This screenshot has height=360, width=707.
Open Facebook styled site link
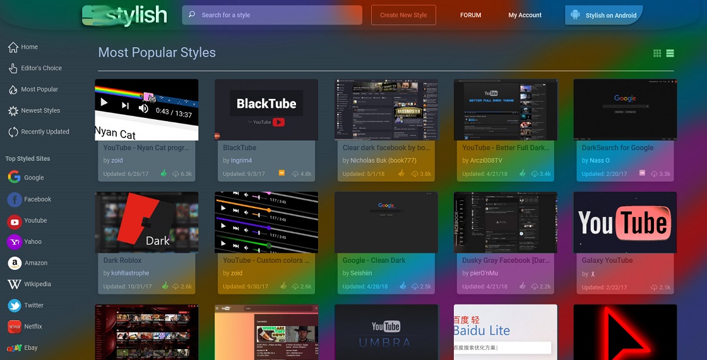(38, 199)
